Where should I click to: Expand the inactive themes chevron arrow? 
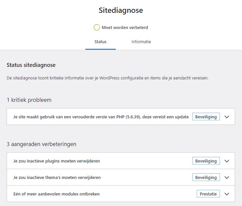[227, 177]
